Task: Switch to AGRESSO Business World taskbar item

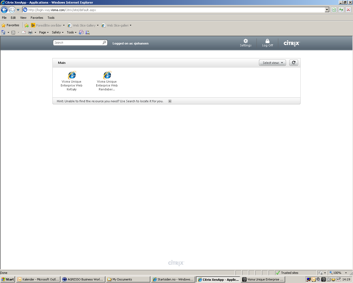Action: [83, 279]
